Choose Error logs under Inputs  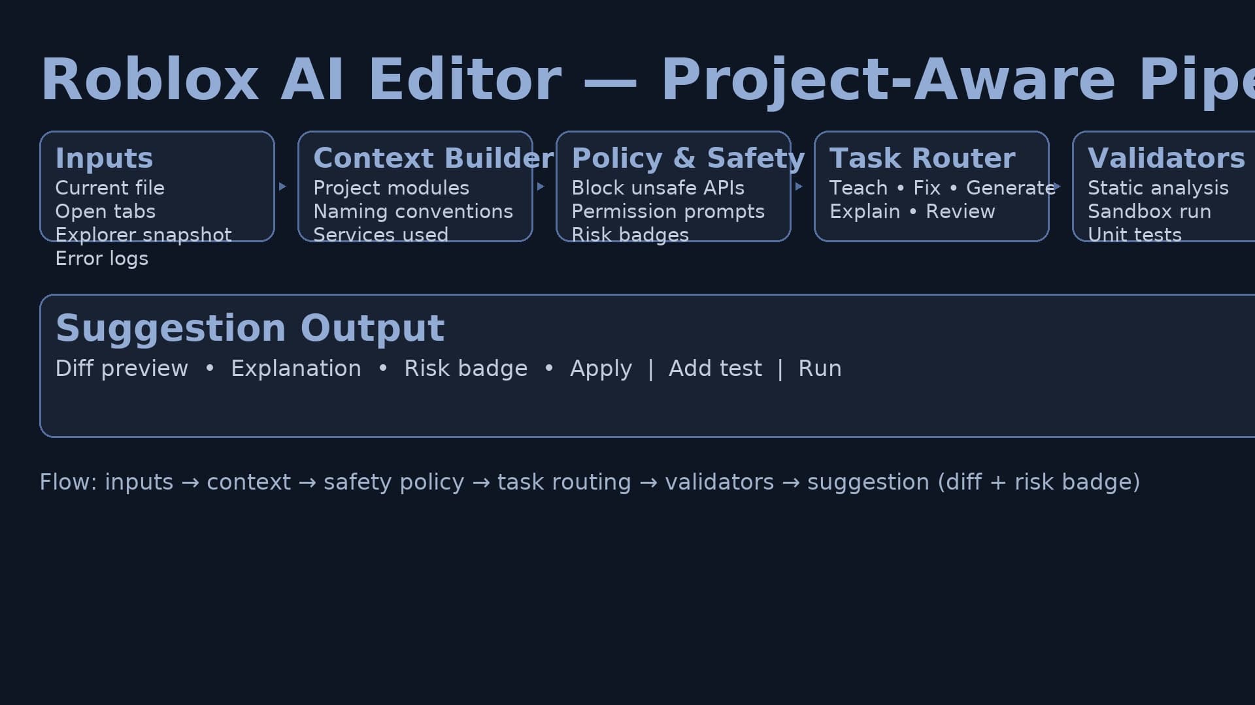click(x=101, y=258)
